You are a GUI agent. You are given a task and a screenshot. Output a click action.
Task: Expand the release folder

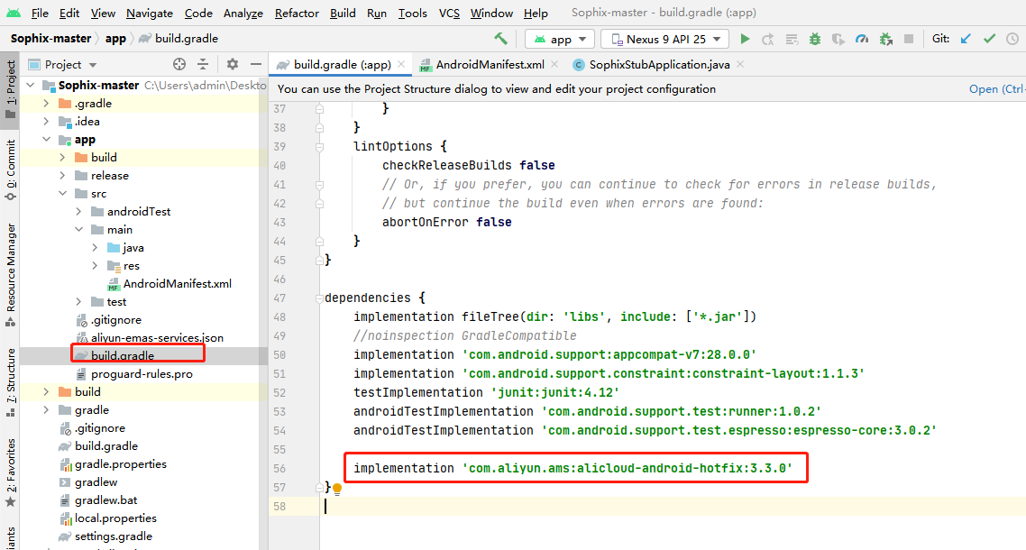coord(62,176)
